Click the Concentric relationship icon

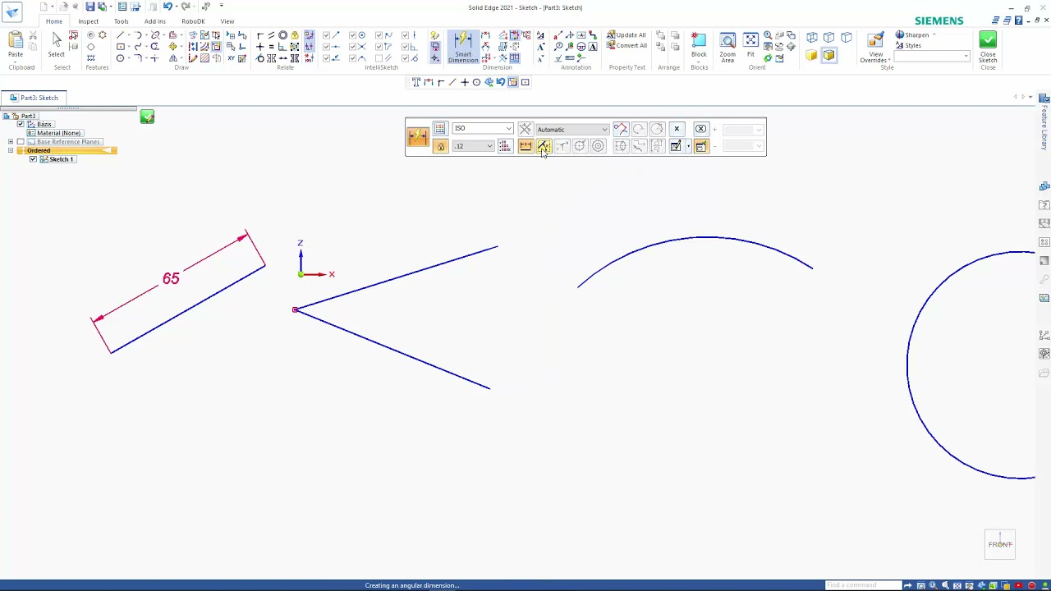tap(283, 35)
